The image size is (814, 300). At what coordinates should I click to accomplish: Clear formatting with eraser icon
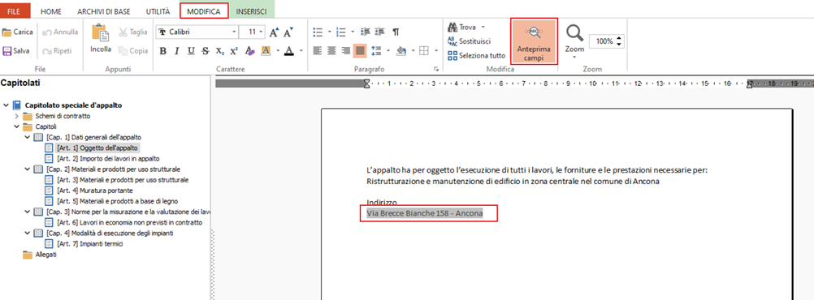[249, 51]
